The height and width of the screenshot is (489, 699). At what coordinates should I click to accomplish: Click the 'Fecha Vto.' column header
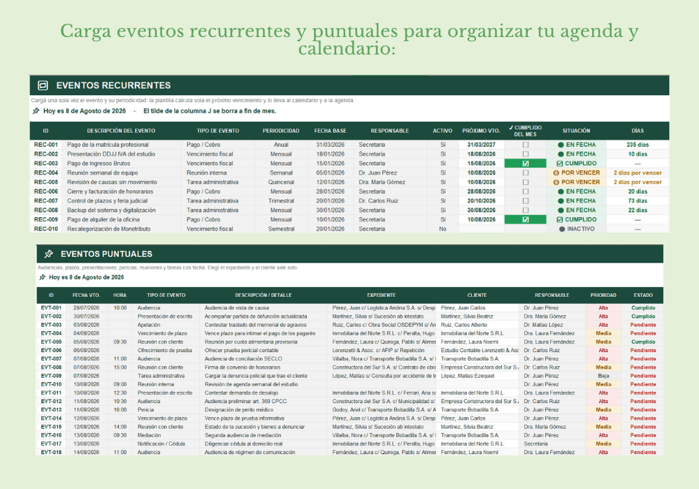pyautogui.click(x=86, y=295)
